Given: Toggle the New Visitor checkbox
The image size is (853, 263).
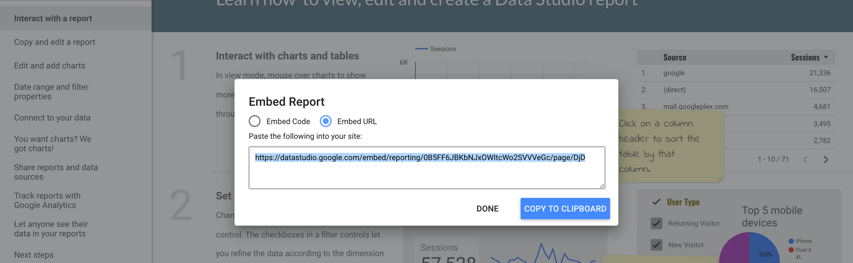Looking at the screenshot, I should coord(656,245).
